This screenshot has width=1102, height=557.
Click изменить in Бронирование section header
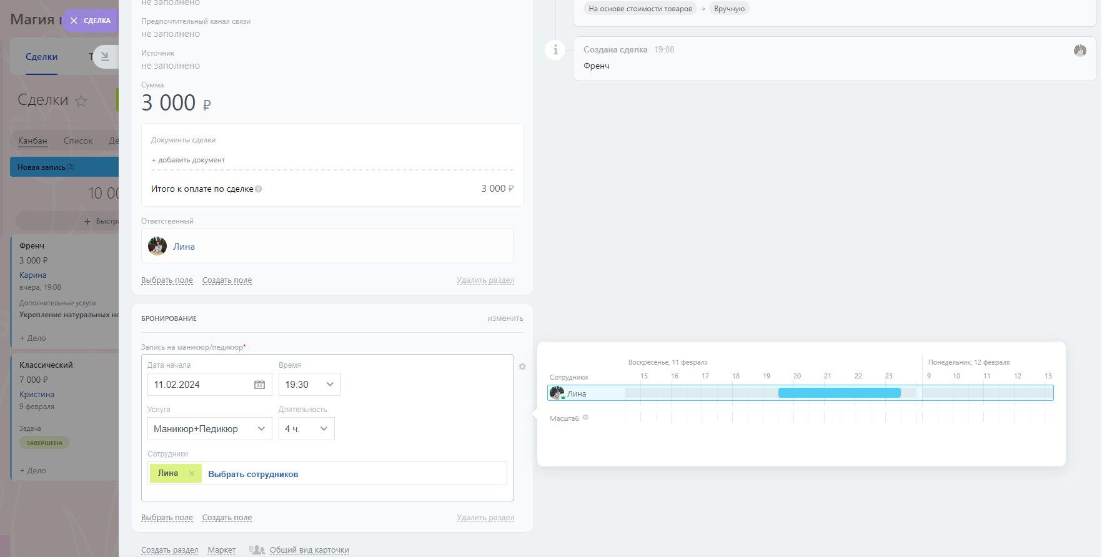coord(505,318)
